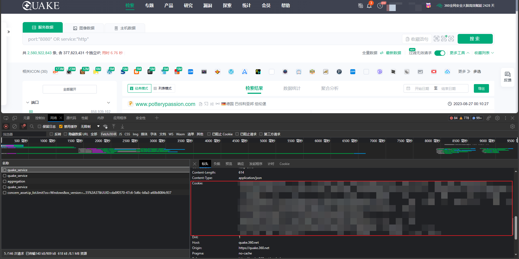The image size is (519, 259).
Task: Open the 数据统计 tab
Action: [292, 88]
